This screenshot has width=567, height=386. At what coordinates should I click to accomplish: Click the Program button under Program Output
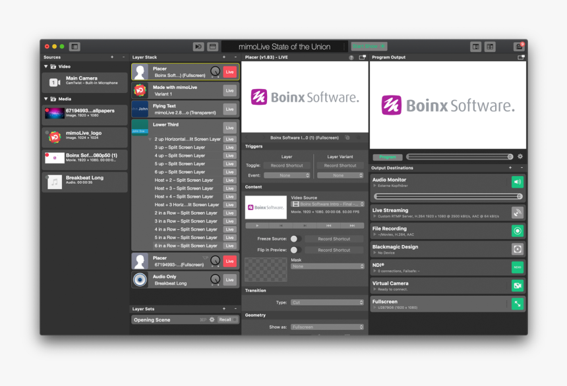click(388, 157)
